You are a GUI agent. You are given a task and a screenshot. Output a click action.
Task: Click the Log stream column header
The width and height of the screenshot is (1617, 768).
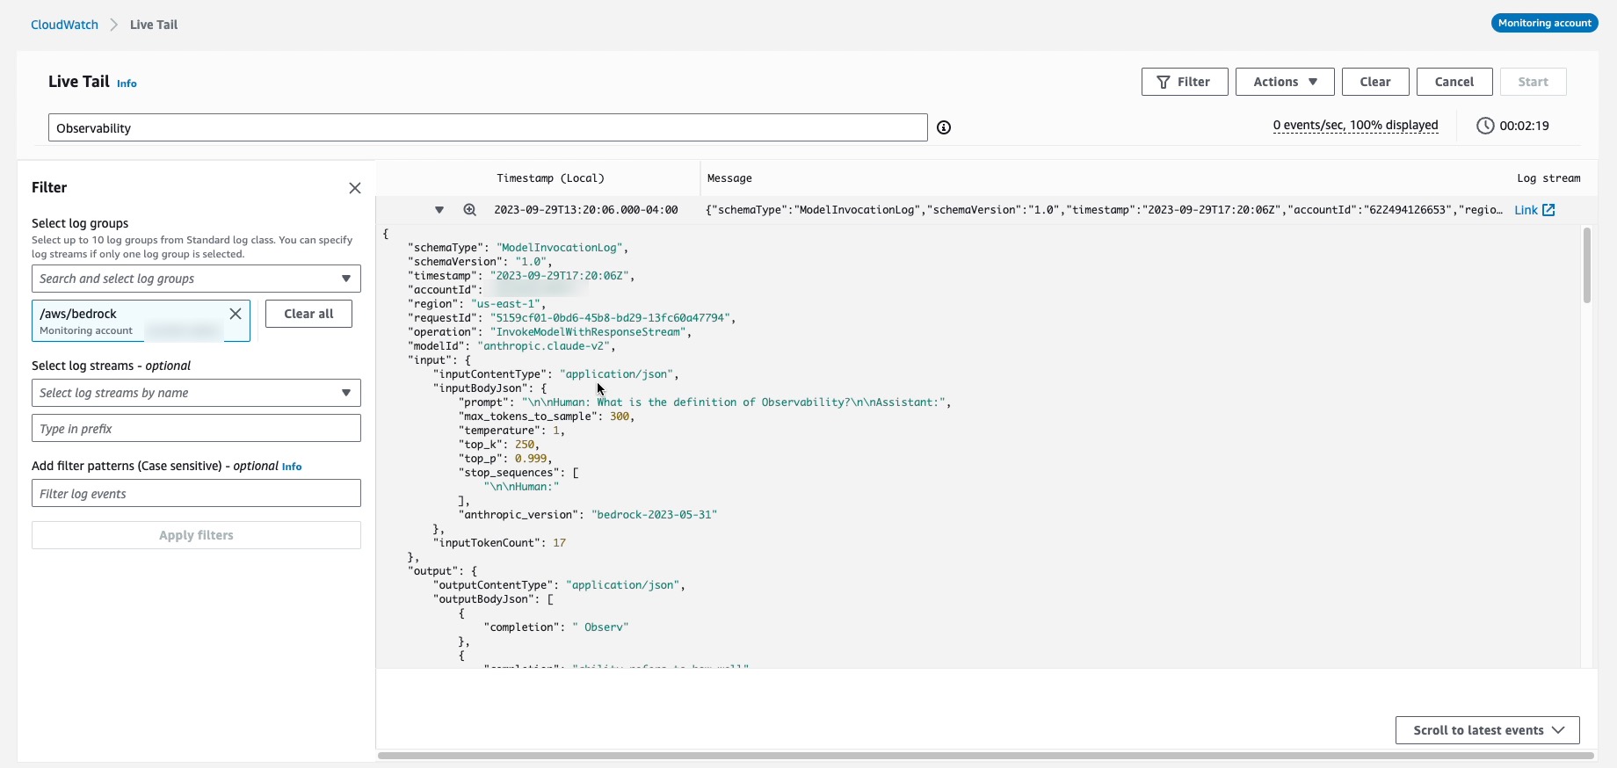(x=1548, y=178)
